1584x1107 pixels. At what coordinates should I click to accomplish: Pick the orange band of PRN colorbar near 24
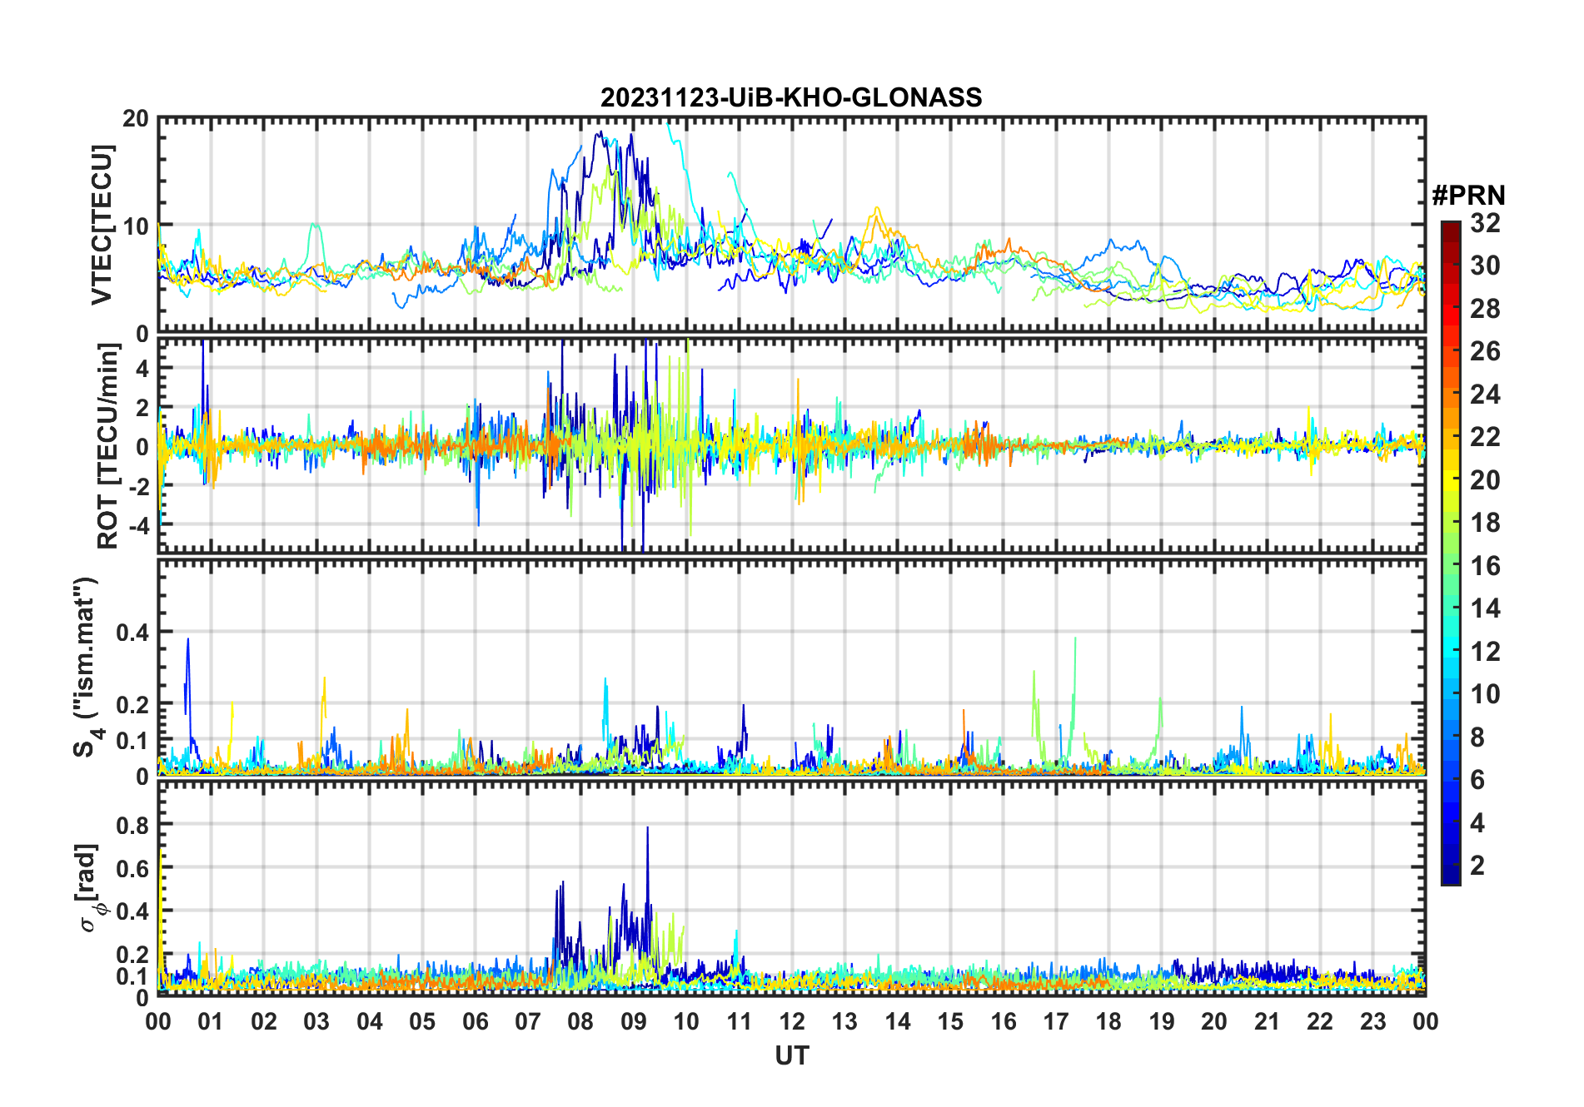click(1451, 394)
